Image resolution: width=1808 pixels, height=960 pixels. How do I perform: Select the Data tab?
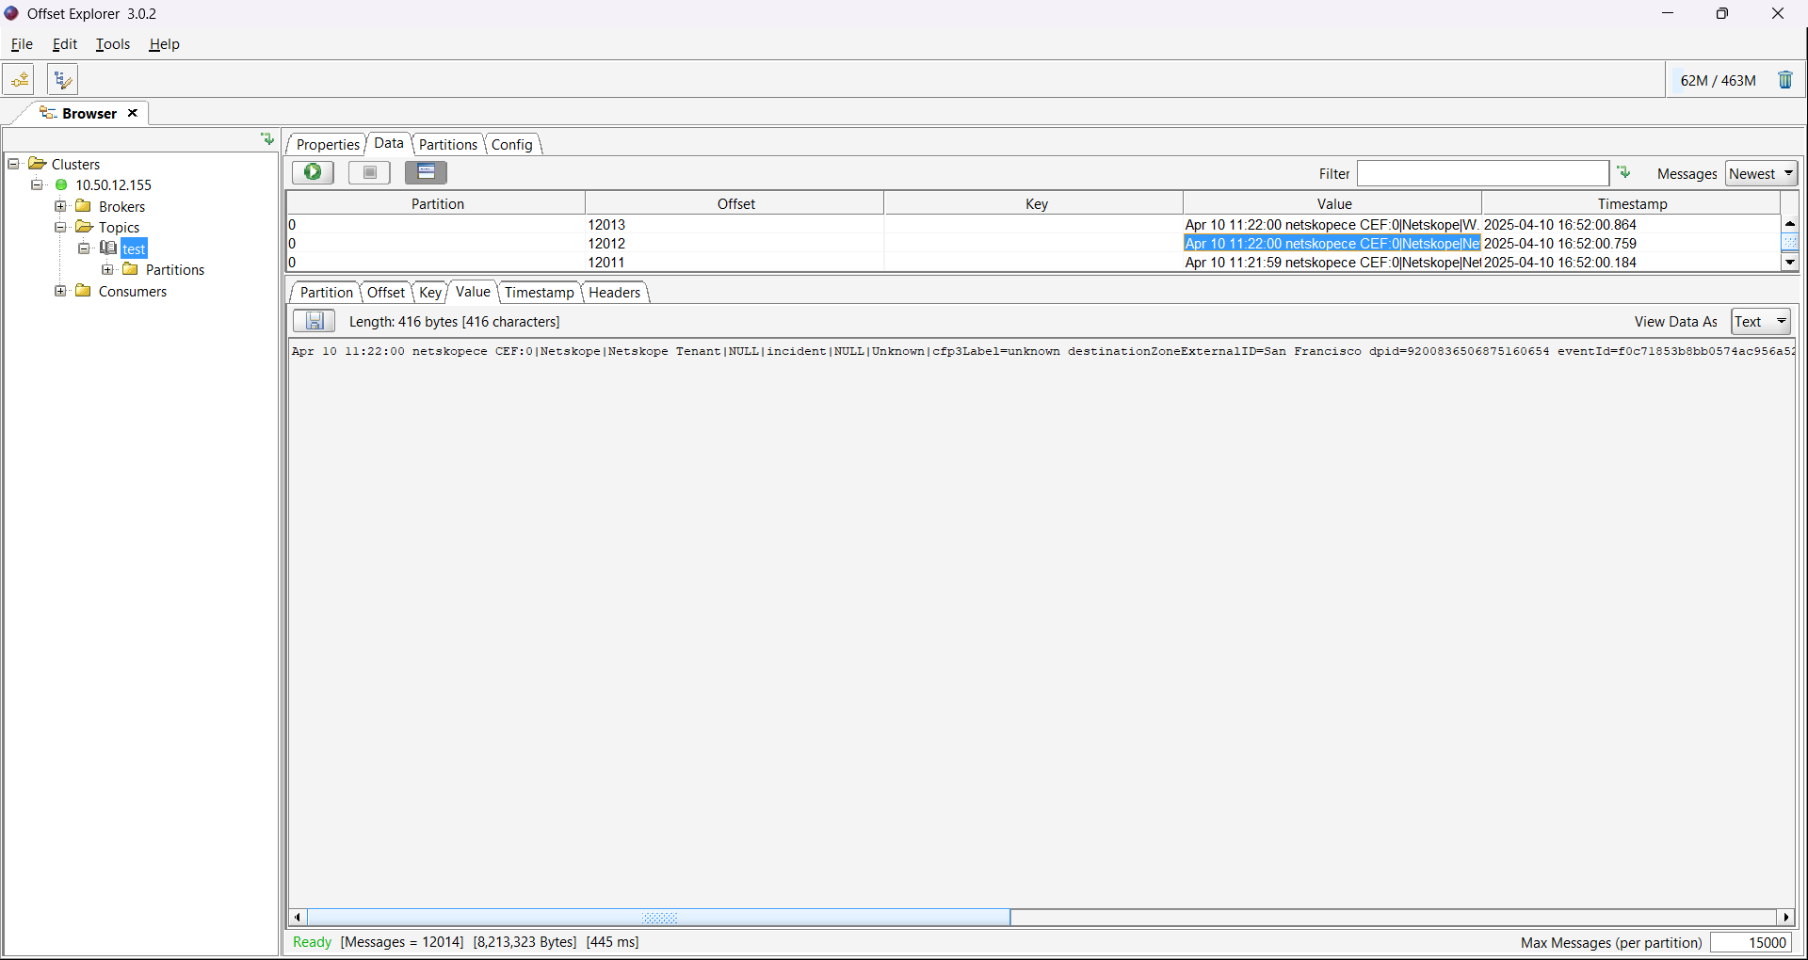(x=389, y=143)
